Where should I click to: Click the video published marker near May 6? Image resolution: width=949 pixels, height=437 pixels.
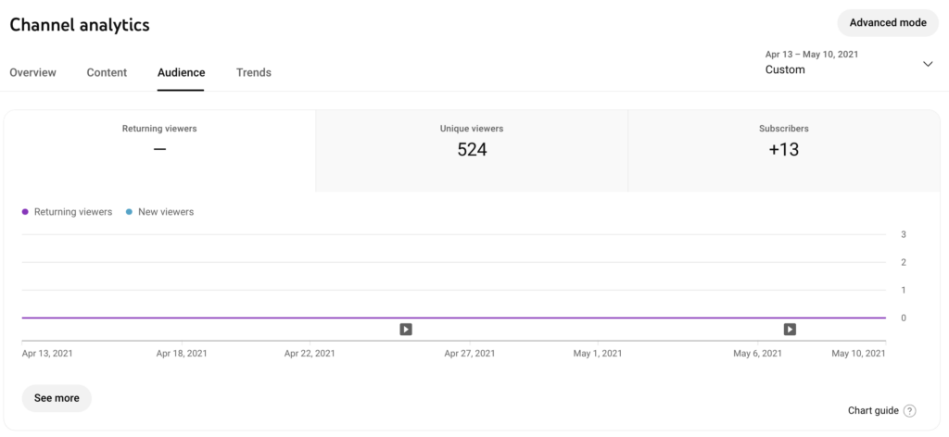coord(790,329)
